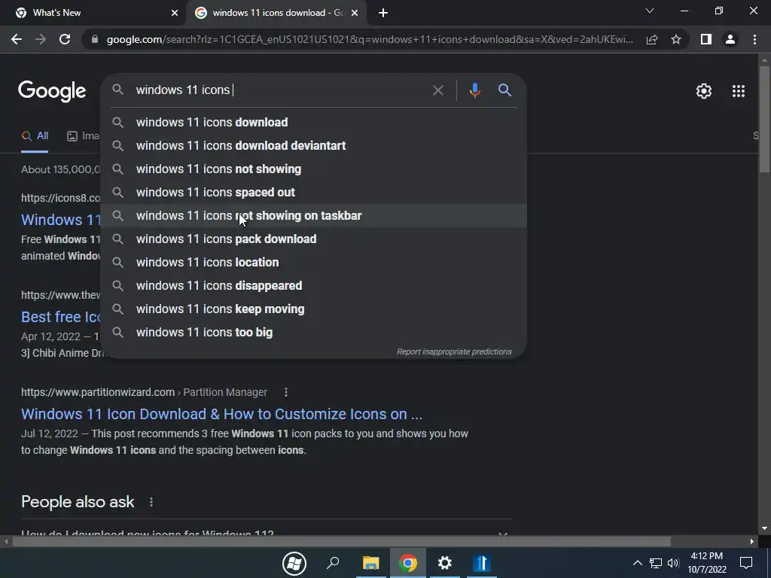
Task: Reload the current Google page
Action: pos(65,39)
